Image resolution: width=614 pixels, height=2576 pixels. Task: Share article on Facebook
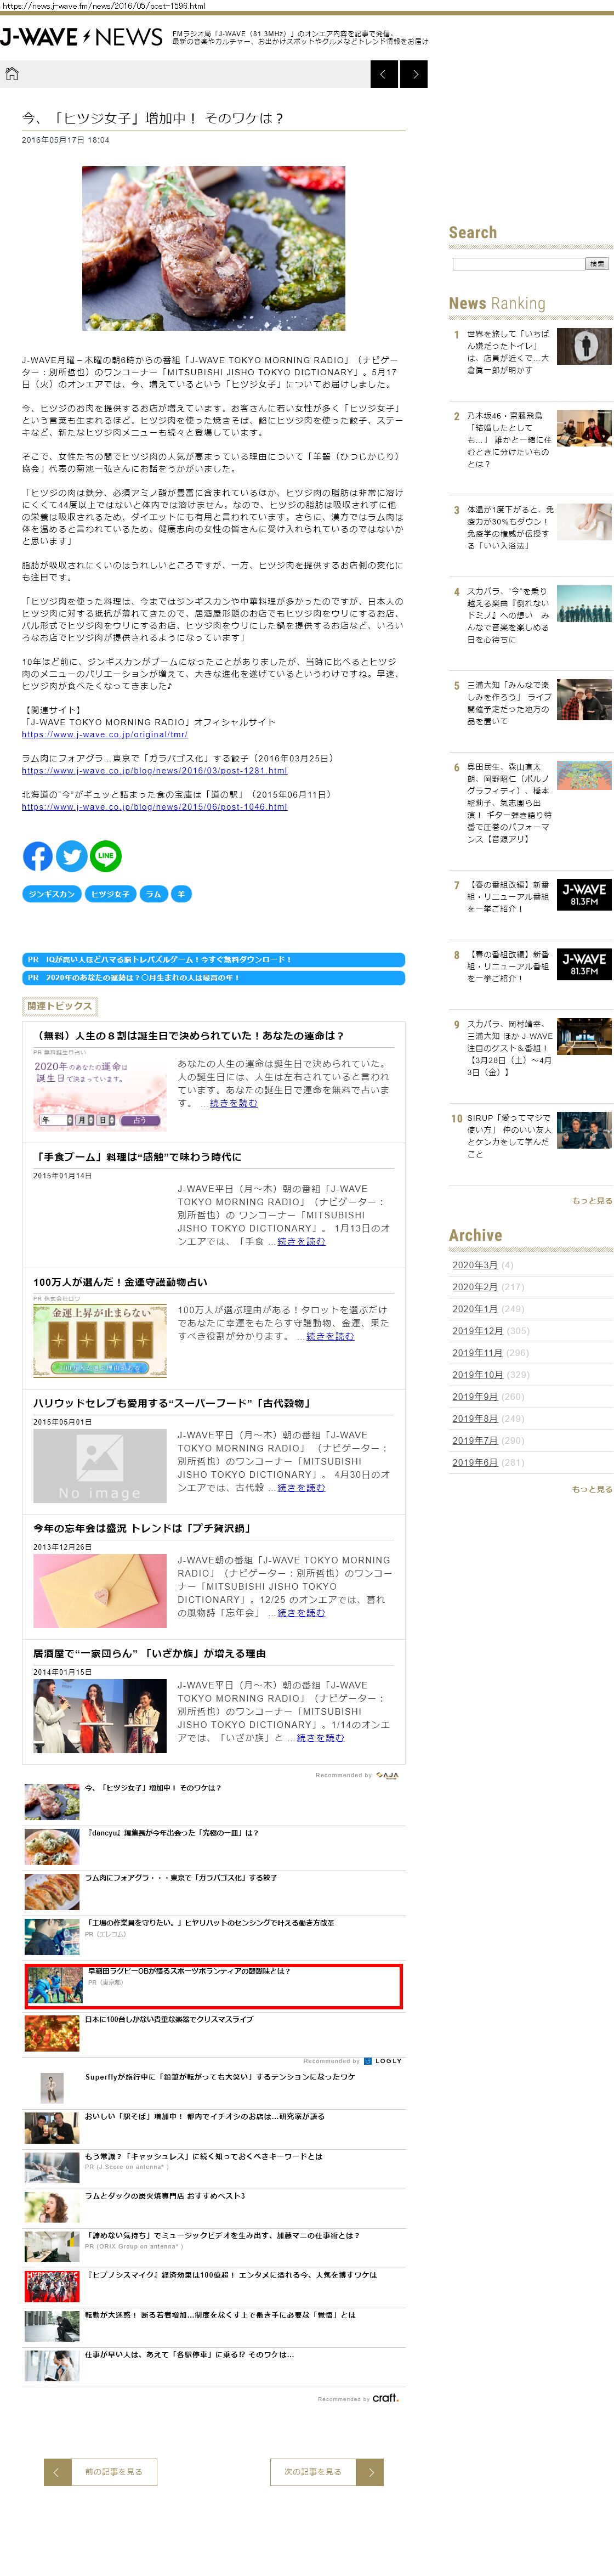pos(38,856)
